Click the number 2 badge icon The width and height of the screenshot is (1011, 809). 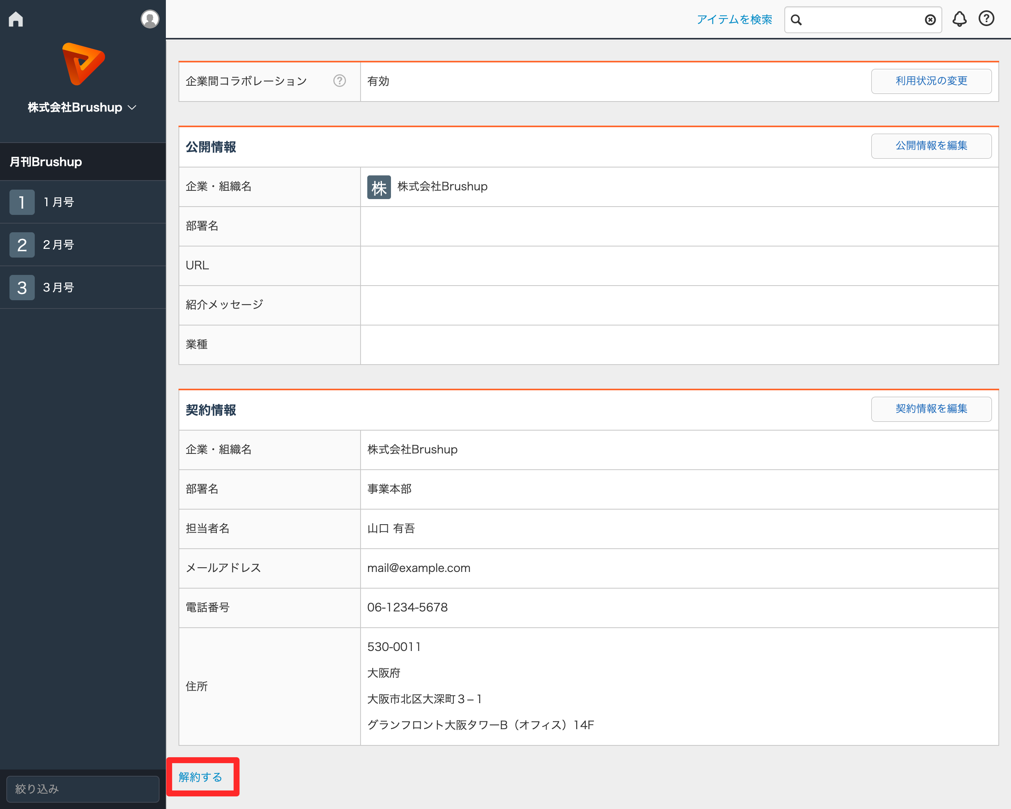[22, 245]
